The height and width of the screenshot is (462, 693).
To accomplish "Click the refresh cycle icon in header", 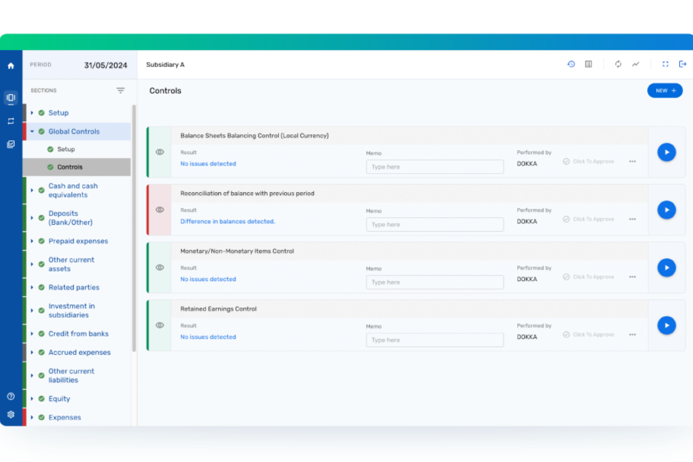I will click(619, 64).
